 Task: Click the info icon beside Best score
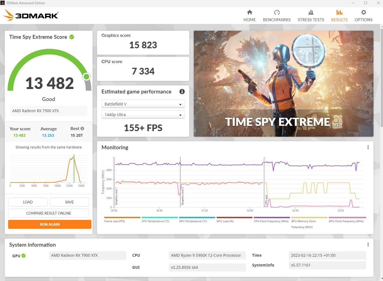tap(82, 129)
